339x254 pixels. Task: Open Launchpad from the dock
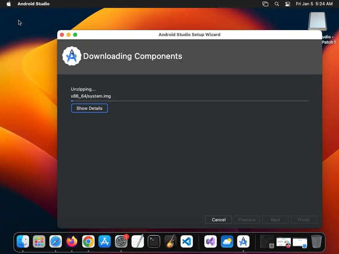(39, 241)
